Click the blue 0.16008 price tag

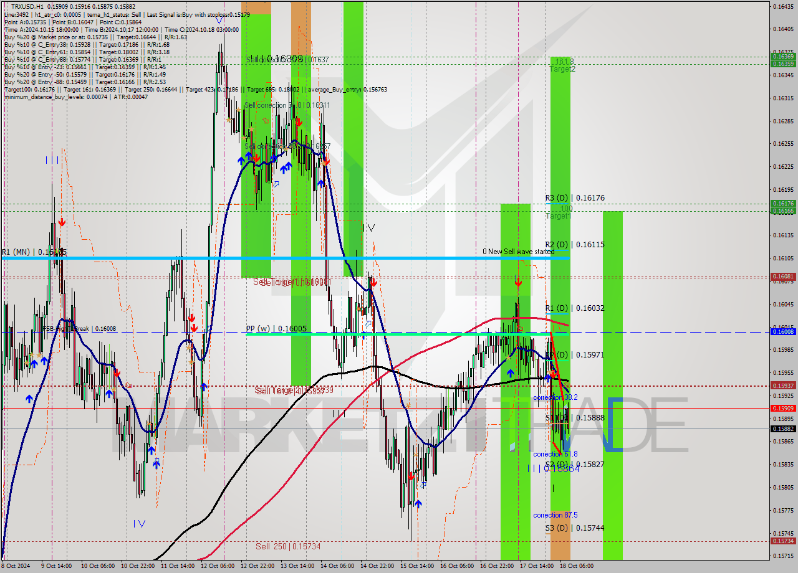(783, 332)
